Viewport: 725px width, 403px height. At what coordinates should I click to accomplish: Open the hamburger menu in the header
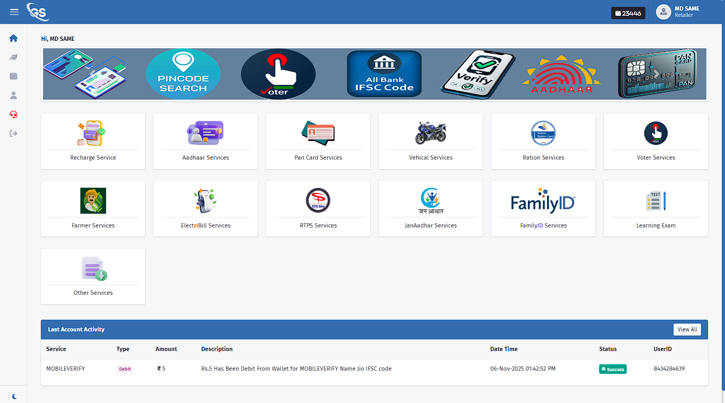pos(14,12)
